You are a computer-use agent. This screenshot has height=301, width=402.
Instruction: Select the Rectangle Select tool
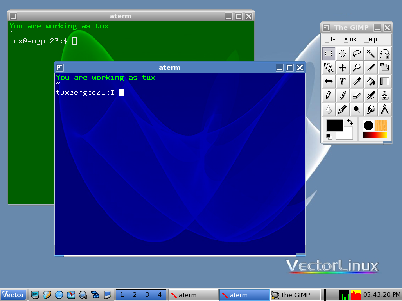coord(328,53)
